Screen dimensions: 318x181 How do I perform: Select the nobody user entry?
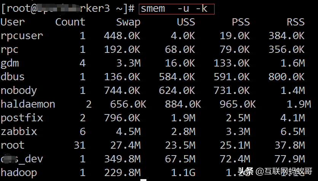point(19,90)
